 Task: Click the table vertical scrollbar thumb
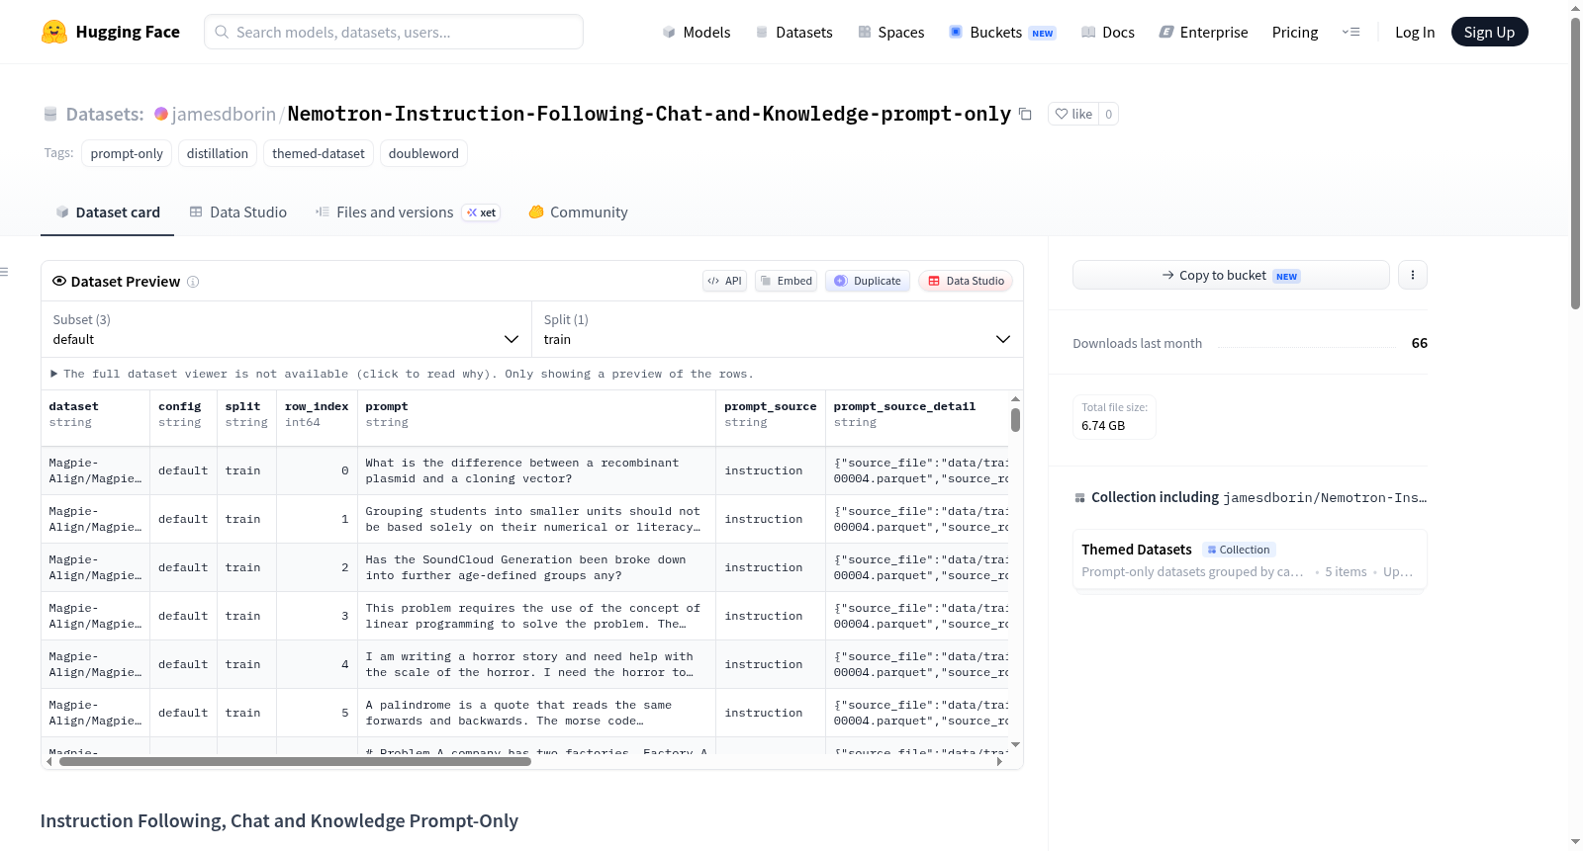point(1015,420)
